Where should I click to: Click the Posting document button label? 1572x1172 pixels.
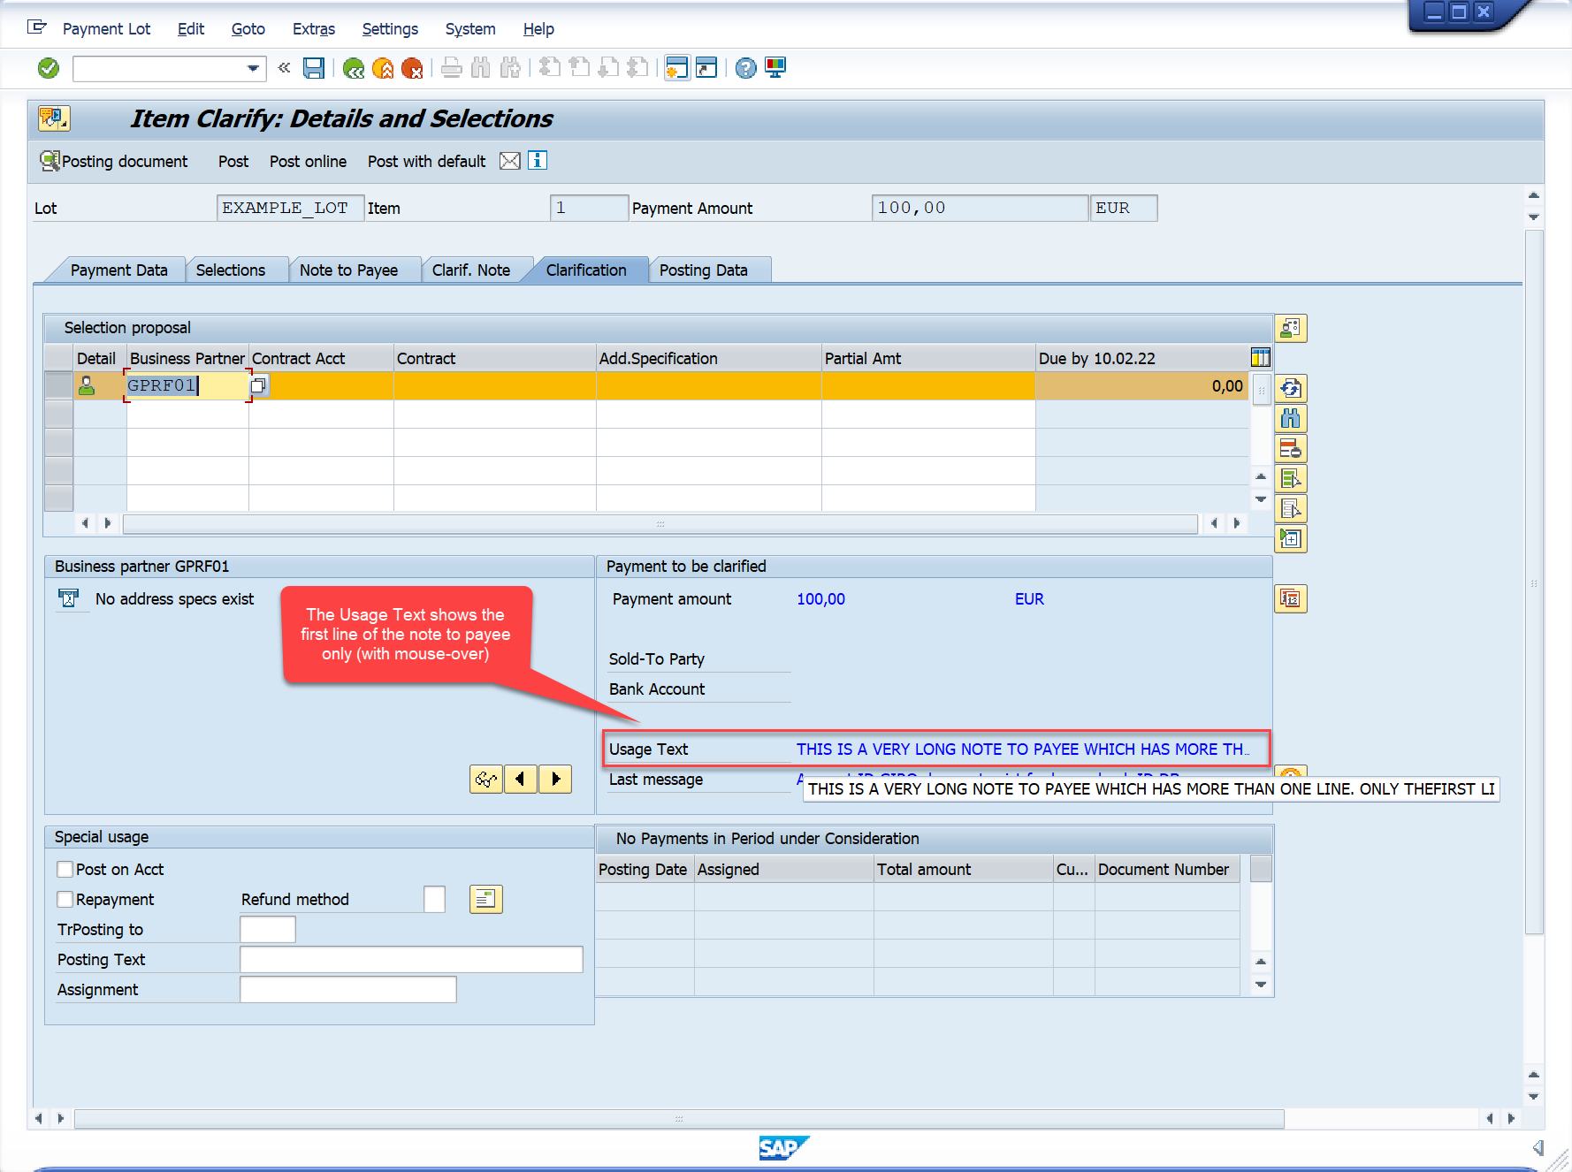pos(125,162)
